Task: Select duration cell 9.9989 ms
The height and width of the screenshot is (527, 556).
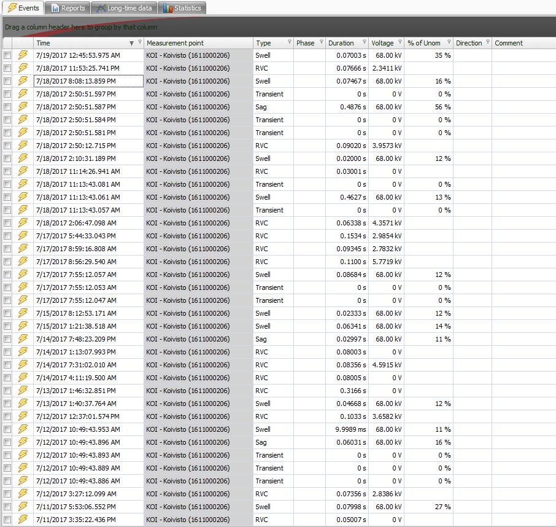Action: 347,429
